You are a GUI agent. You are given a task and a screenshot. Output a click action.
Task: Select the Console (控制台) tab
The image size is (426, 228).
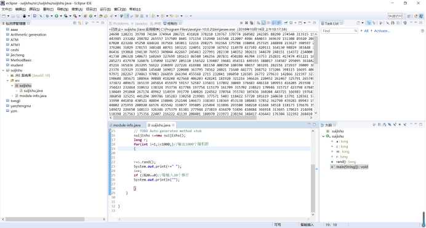click(170, 23)
